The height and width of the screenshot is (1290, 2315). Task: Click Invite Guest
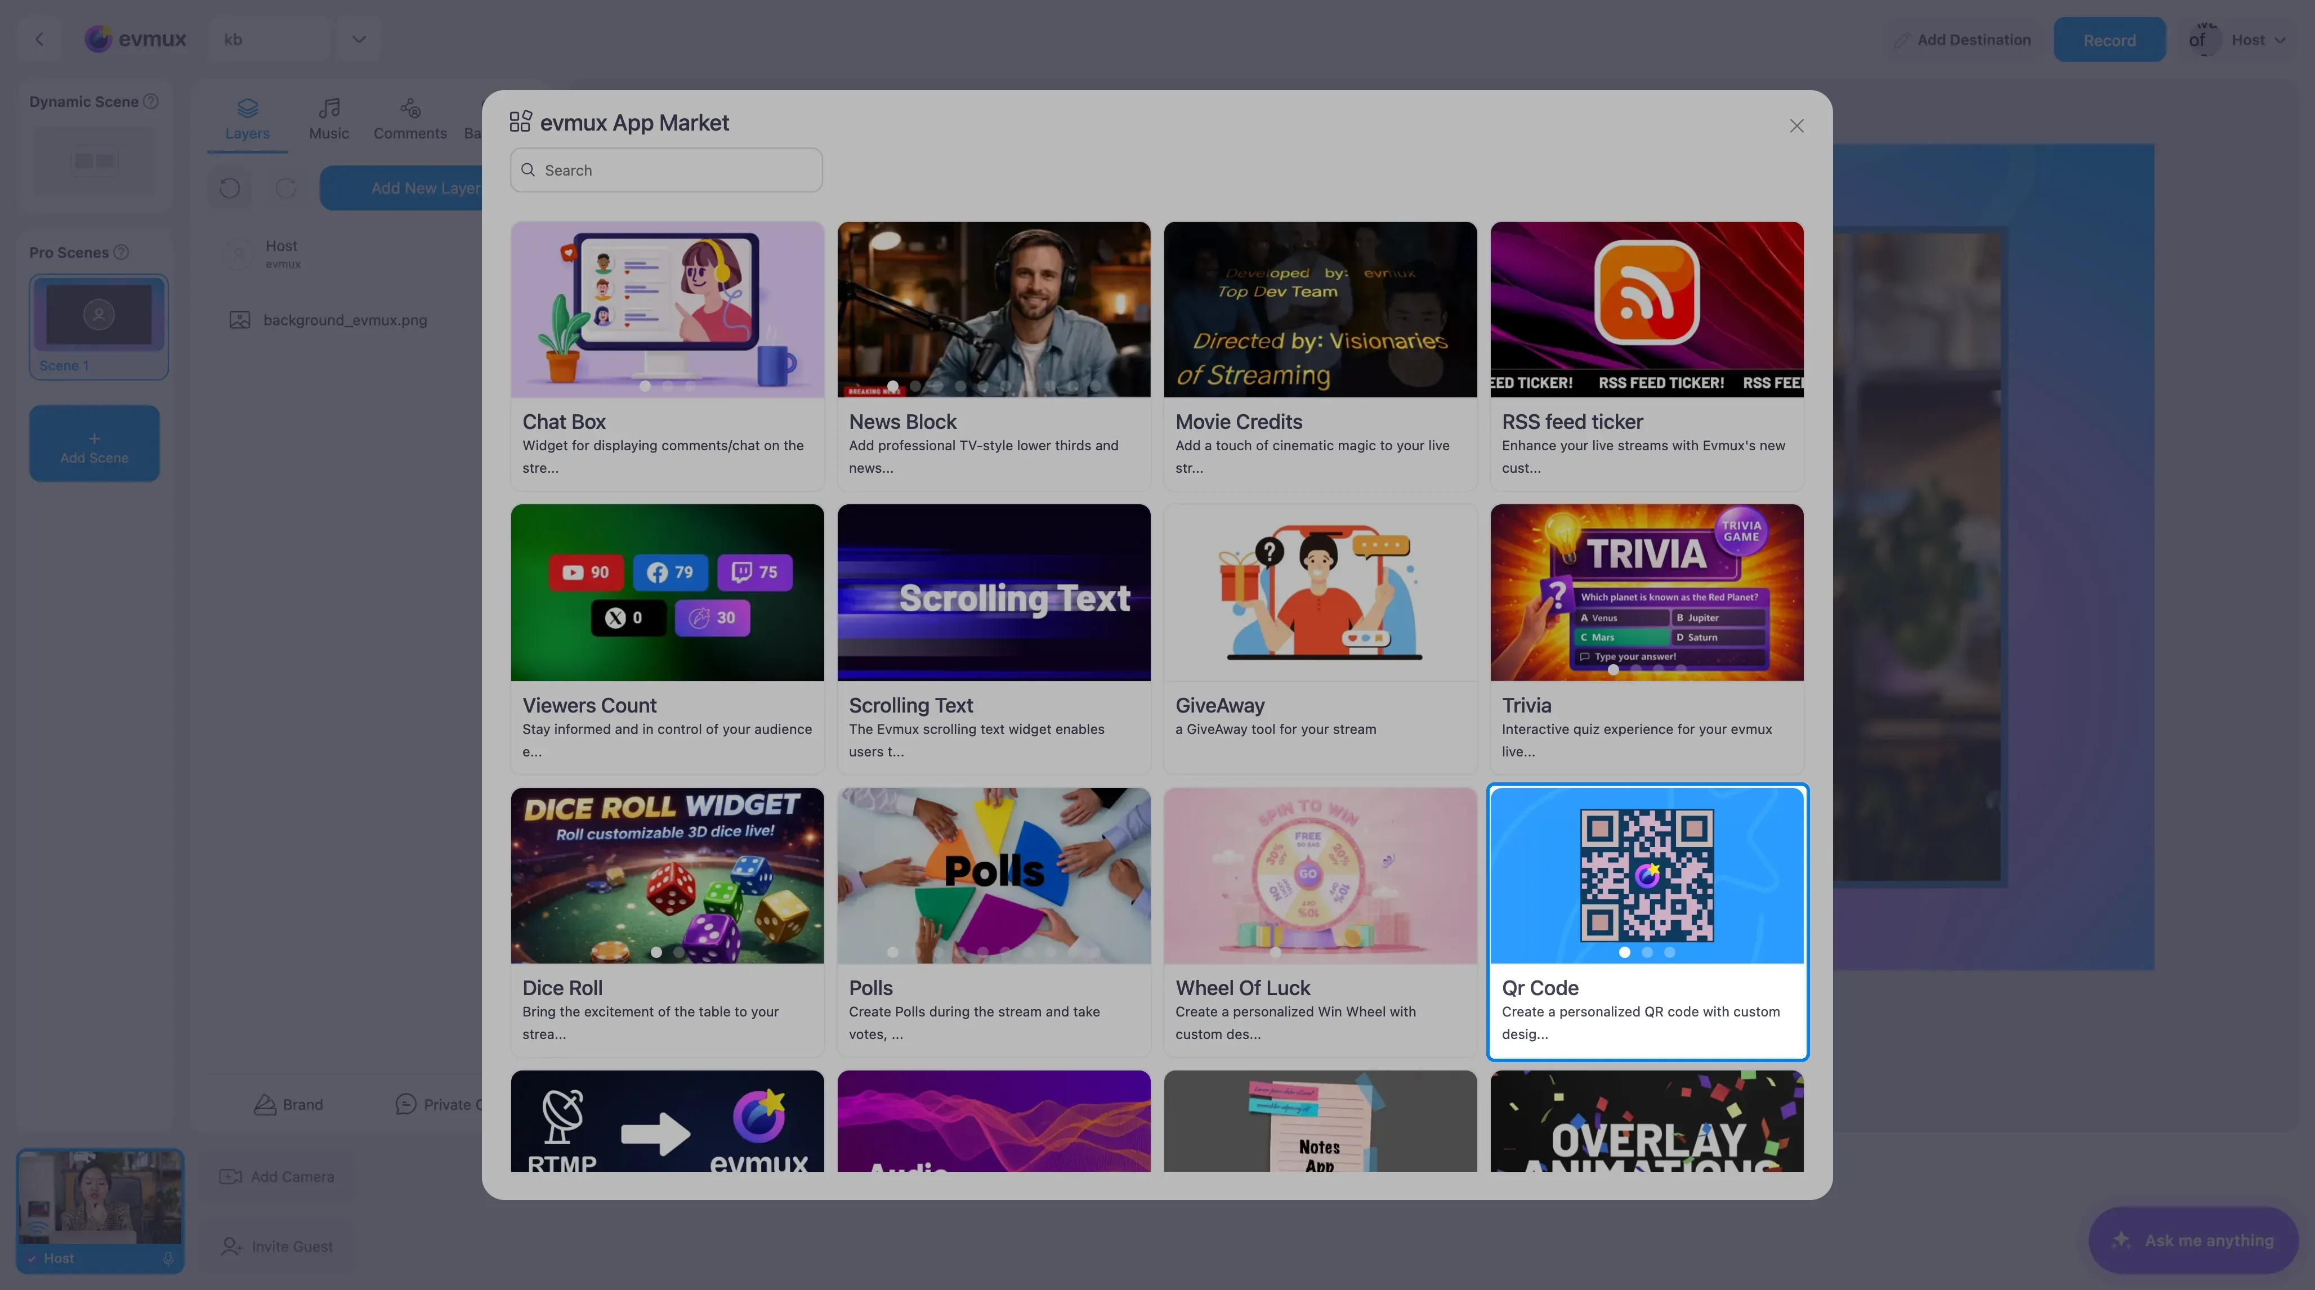click(x=277, y=1247)
